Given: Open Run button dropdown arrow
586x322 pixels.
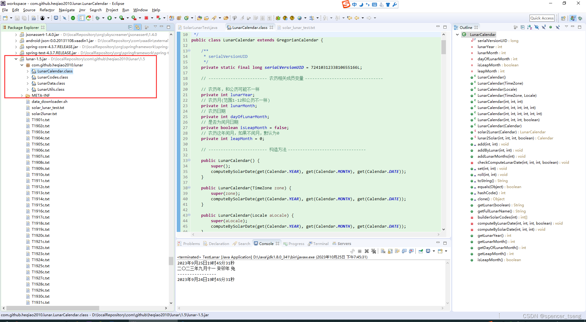Looking at the screenshot, I should (x=115, y=18).
